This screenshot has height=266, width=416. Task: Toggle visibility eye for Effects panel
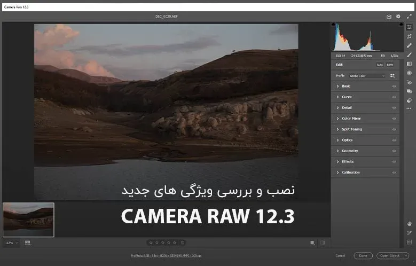pyautogui.click(x=394, y=162)
